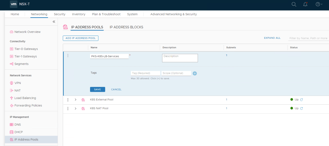
Task: Open the notifications bell
Action: [x=305, y=4]
